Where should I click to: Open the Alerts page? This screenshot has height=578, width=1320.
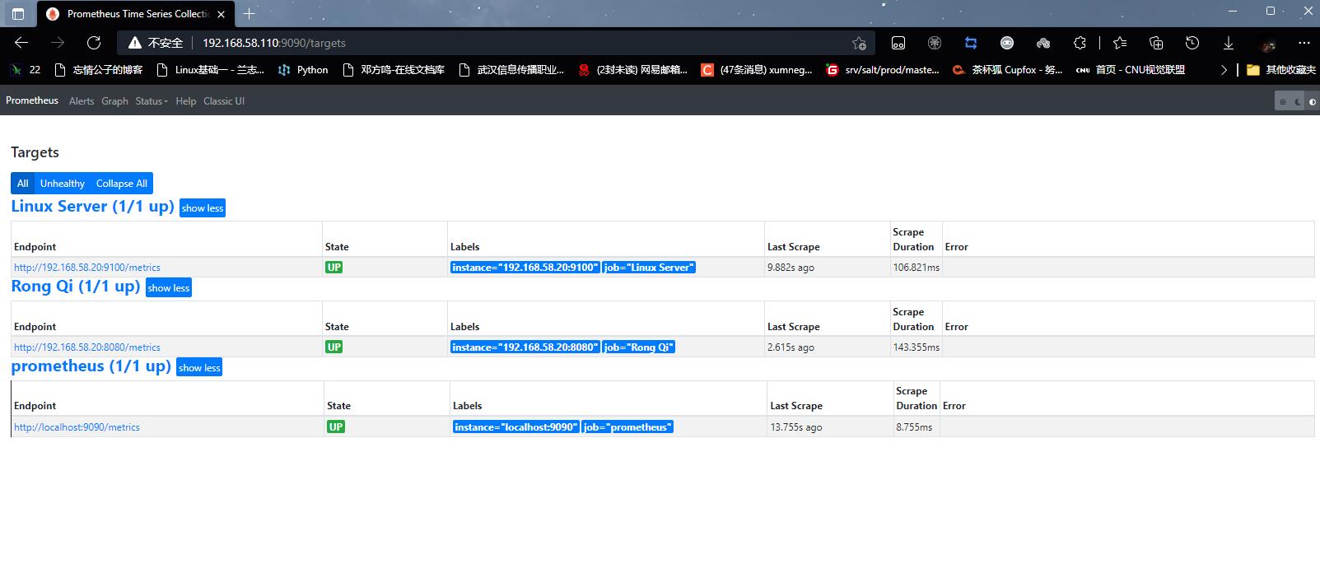click(82, 101)
